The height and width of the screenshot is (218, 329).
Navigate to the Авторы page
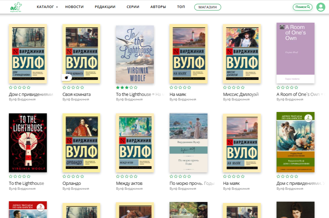tap(158, 7)
